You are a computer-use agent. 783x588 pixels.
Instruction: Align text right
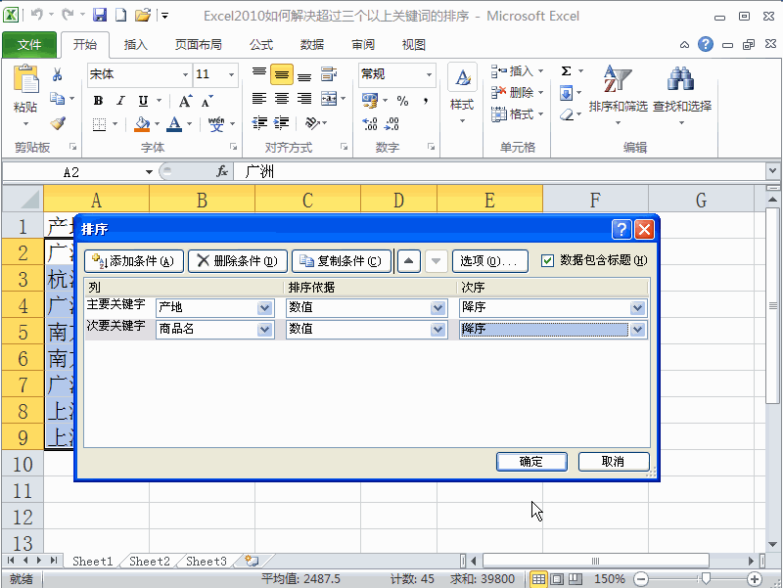tap(304, 99)
